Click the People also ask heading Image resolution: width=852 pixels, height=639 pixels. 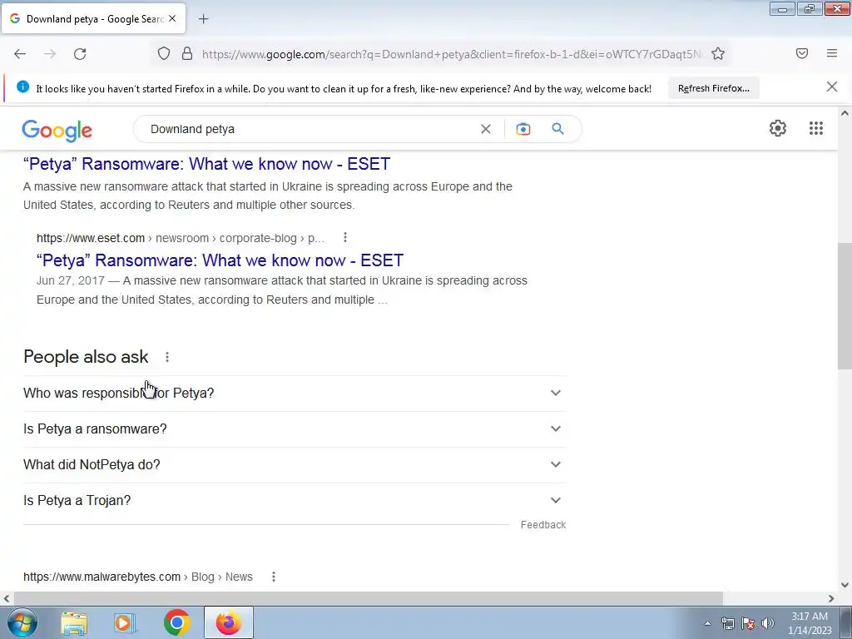[86, 357]
